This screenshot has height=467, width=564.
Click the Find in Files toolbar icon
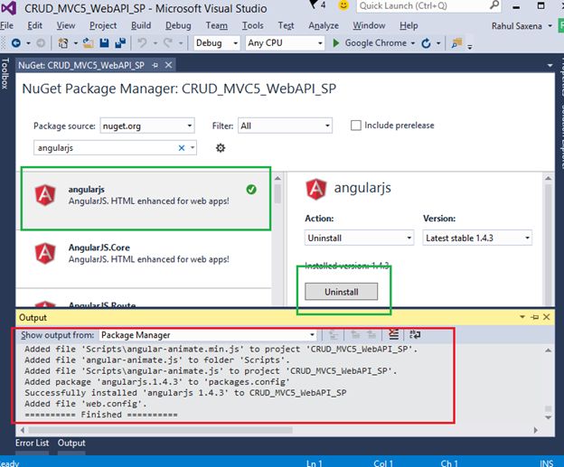456,43
